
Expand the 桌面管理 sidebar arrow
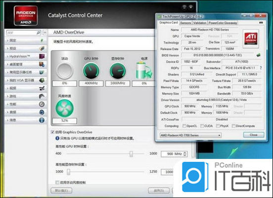[7, 64]
